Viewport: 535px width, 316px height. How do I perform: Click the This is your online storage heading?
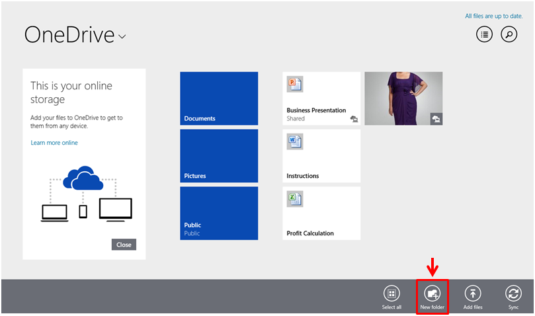[x=71, y=92]
